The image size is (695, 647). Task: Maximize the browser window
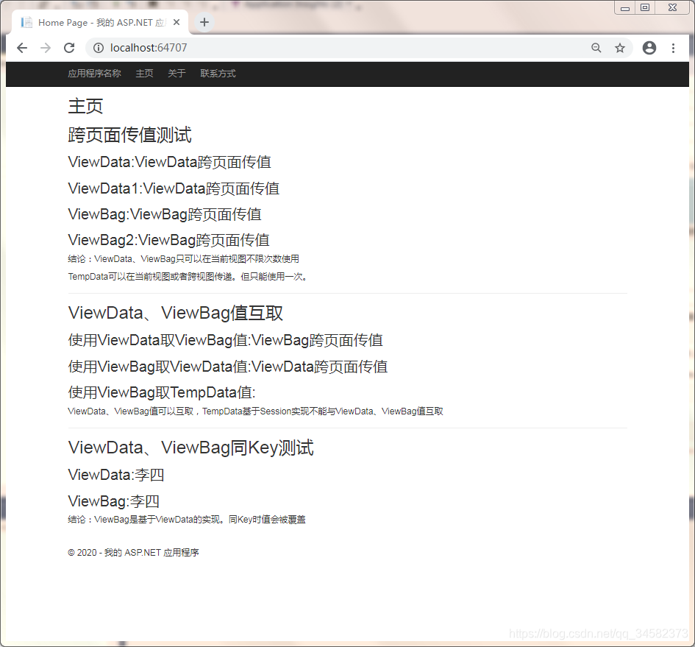(645, 7)
